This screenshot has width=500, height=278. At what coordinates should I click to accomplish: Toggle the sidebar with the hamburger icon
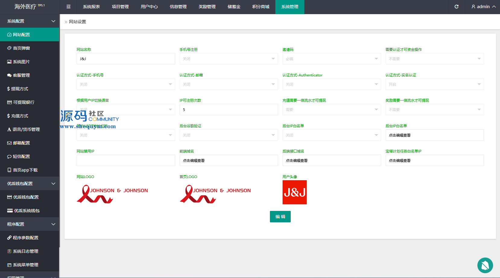point(68,7)
